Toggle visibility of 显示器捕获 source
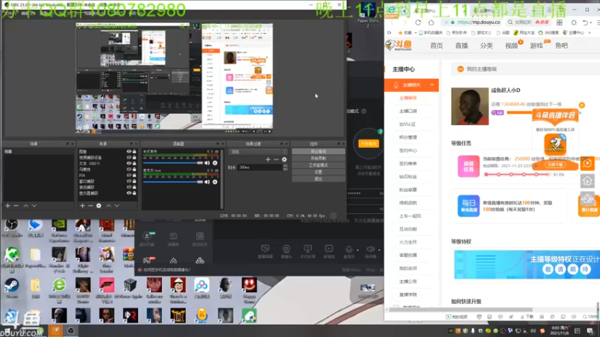 click(x=128, y=193)
